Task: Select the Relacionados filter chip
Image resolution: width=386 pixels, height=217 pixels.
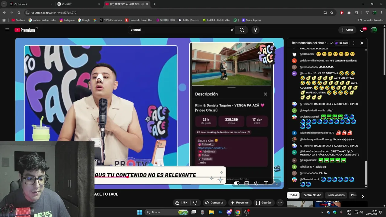Action: coord(336,195)
